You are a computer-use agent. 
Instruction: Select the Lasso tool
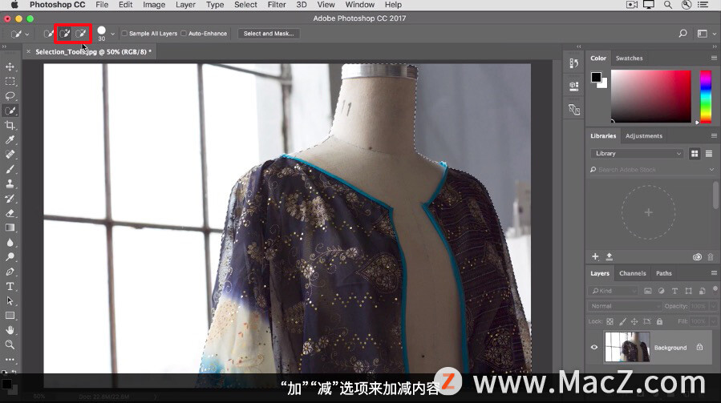(10, 96)
